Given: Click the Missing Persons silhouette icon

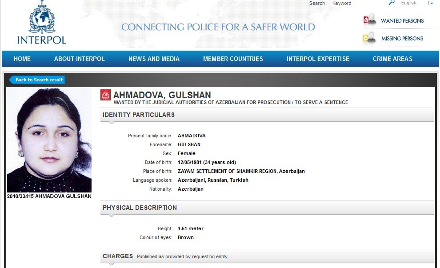Looking at the screenshot, I should pos(370,38).
